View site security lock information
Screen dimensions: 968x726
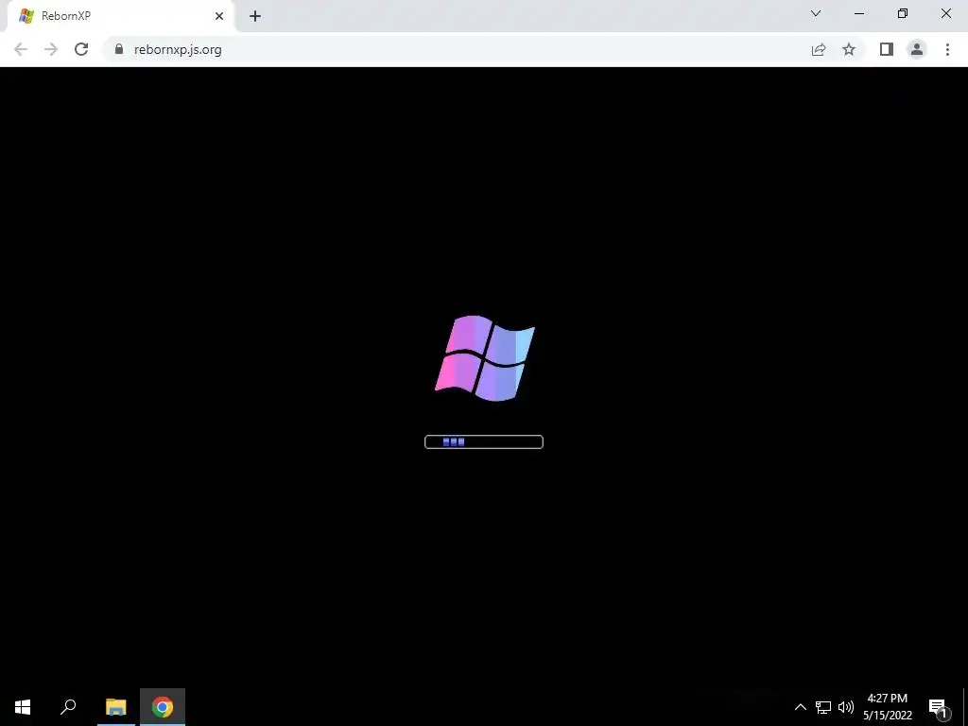tap(119, 49)
